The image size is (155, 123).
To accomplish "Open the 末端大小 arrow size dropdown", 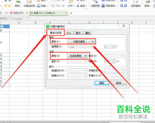I will click(114, 75).
